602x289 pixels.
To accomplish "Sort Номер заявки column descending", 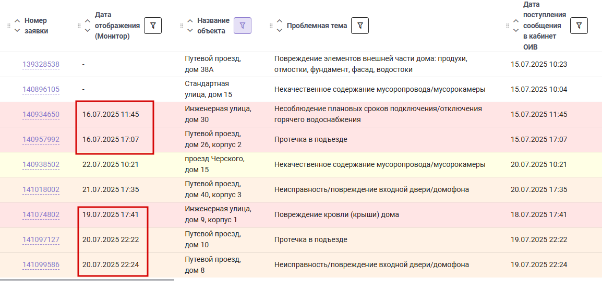I will pos(17,31).
